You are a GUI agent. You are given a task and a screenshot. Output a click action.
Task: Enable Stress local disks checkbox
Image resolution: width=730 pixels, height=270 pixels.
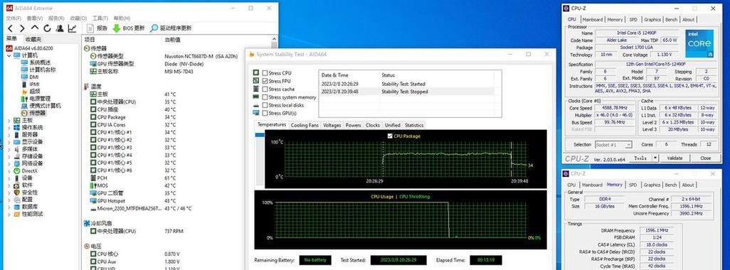pyautogui.click(x=265, y=105)
